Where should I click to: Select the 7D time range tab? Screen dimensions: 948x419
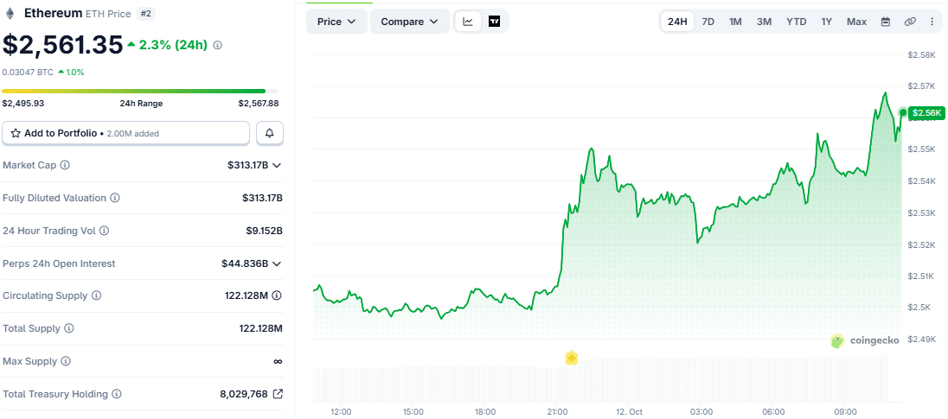(x=708, y=22)
